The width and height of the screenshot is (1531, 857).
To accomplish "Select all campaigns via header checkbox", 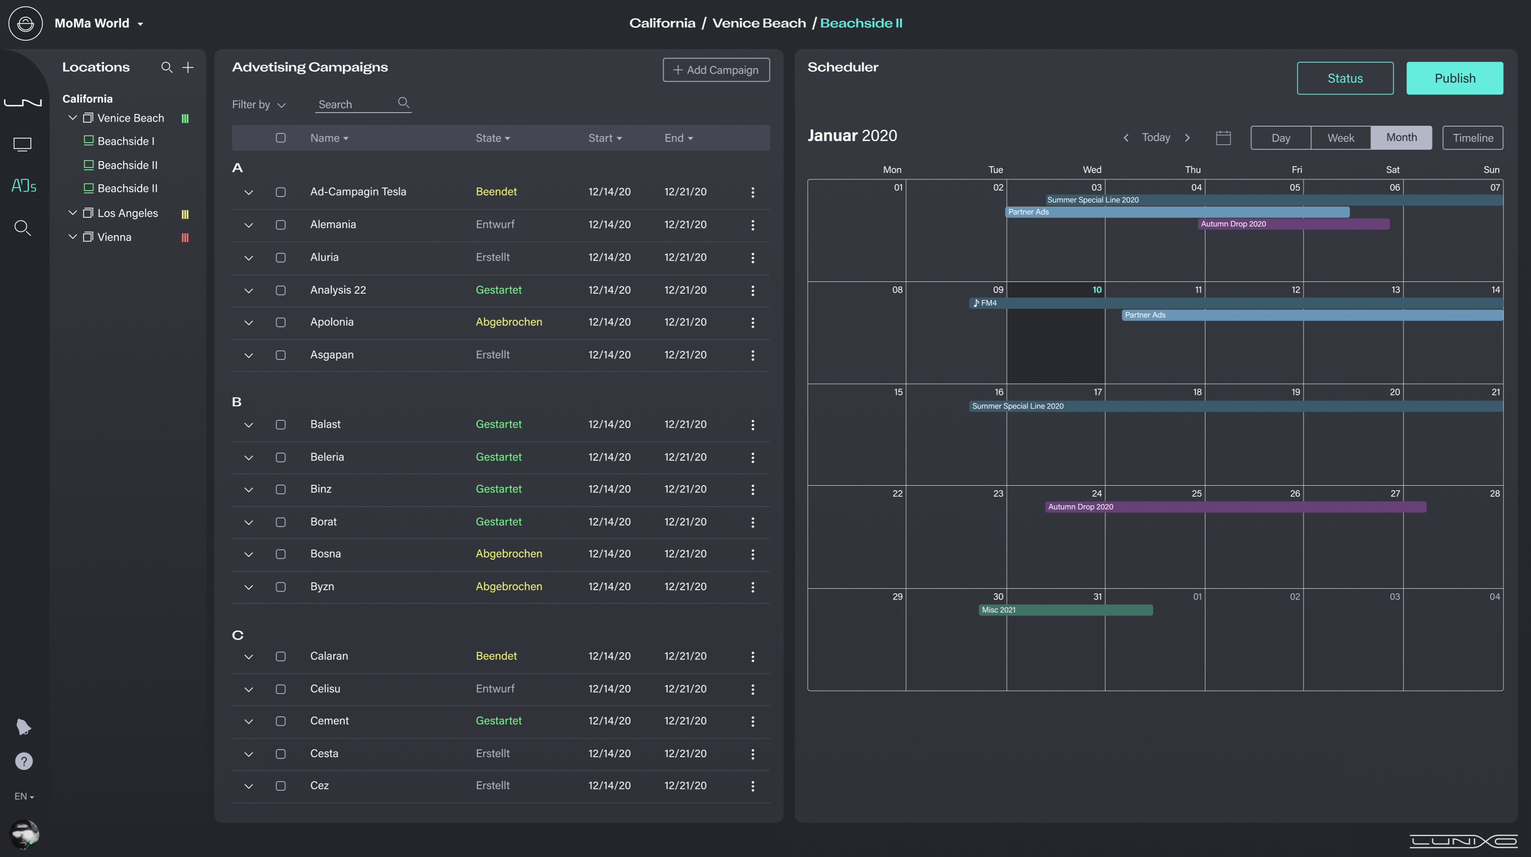I will pyautogui.click(x=281, y=138).
